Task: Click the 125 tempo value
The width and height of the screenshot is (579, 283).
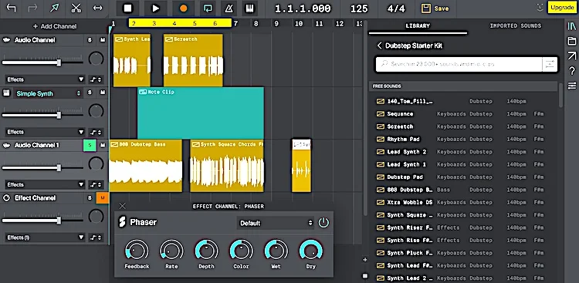Action: pyautogui.click(x=359, y=8)
